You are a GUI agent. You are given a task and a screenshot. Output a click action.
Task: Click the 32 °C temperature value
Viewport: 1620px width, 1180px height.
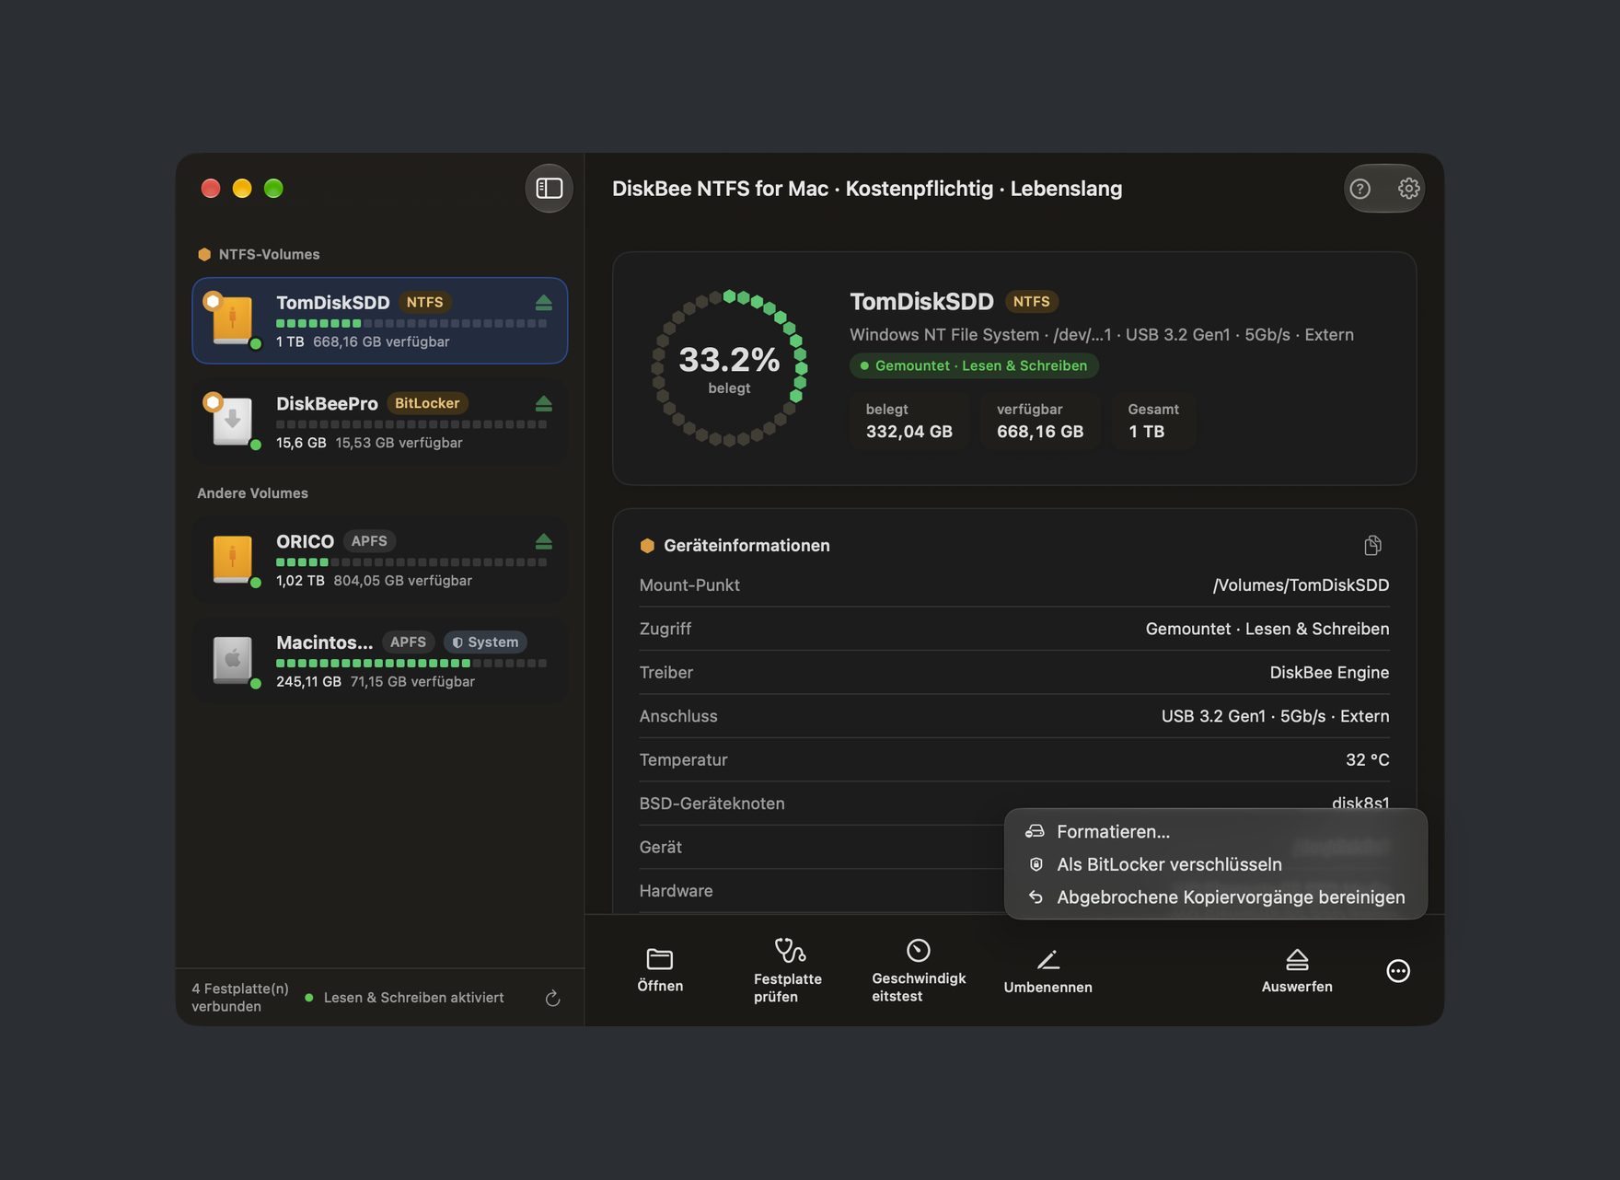tap(1367, 760)
